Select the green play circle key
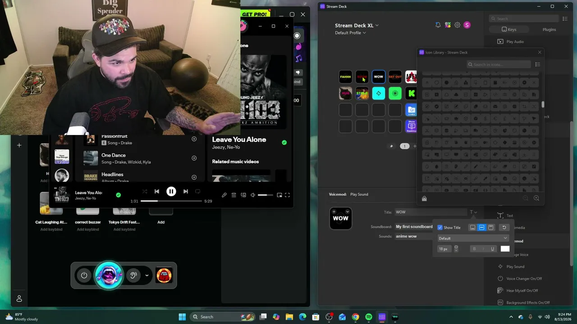Image resolution: width=577 pixels, height=324 pixels. (395, 94)
